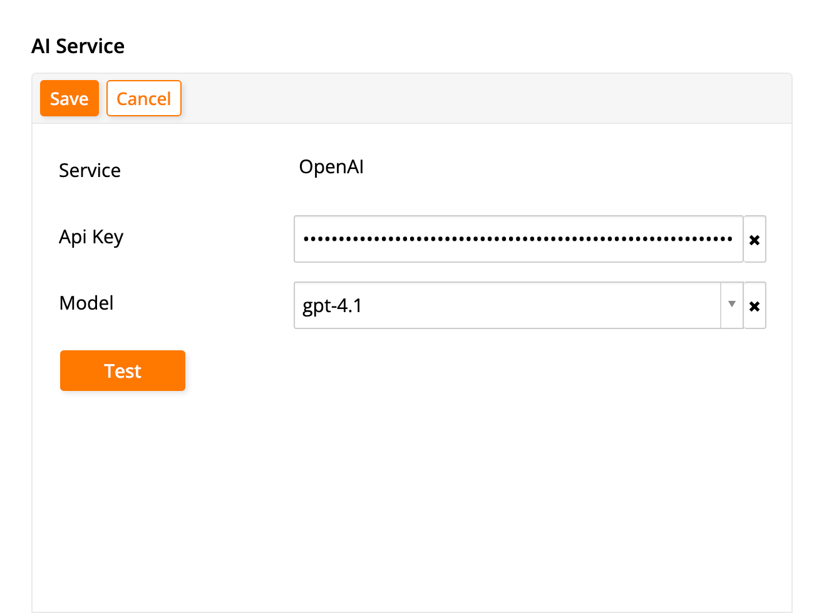Run the connection Test button
Image resolution: width=824 pixels, height=613 pixels.
coord(123,371)
